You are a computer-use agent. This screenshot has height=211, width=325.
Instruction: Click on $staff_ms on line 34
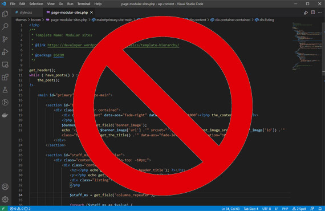click(79, 195)
